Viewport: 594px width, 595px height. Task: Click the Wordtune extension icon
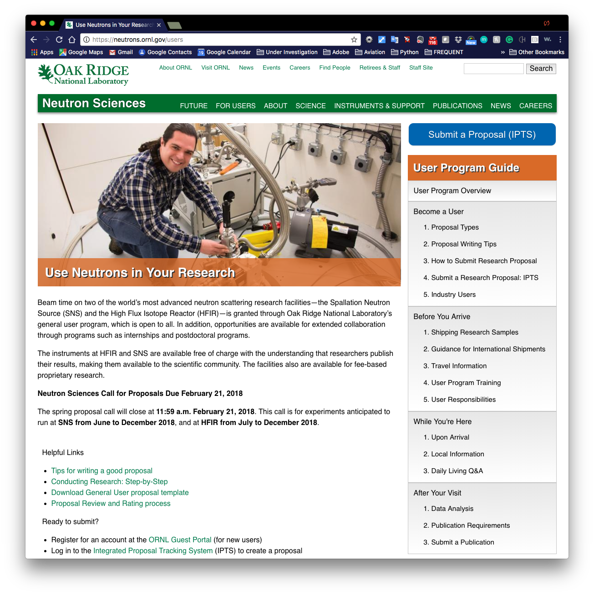click(547, 40)
